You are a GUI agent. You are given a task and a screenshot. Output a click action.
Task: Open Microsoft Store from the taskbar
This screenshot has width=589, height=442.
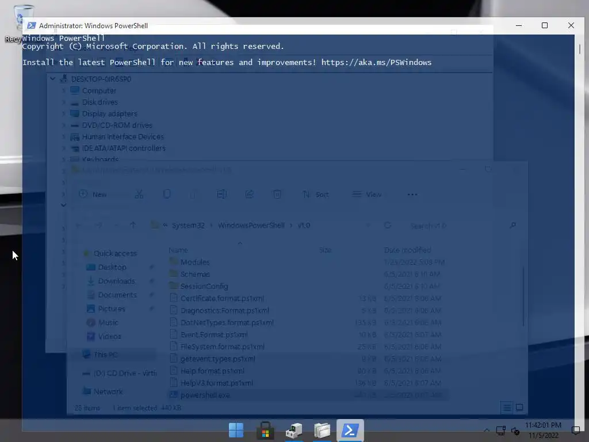click(265, 430)
